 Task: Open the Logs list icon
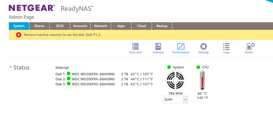pyautogui.click(x=226, y=46)
